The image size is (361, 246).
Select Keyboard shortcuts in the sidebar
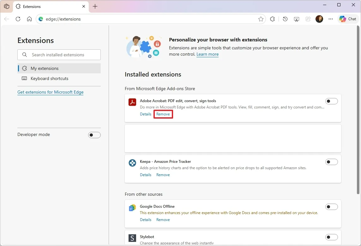coord(49,78)
